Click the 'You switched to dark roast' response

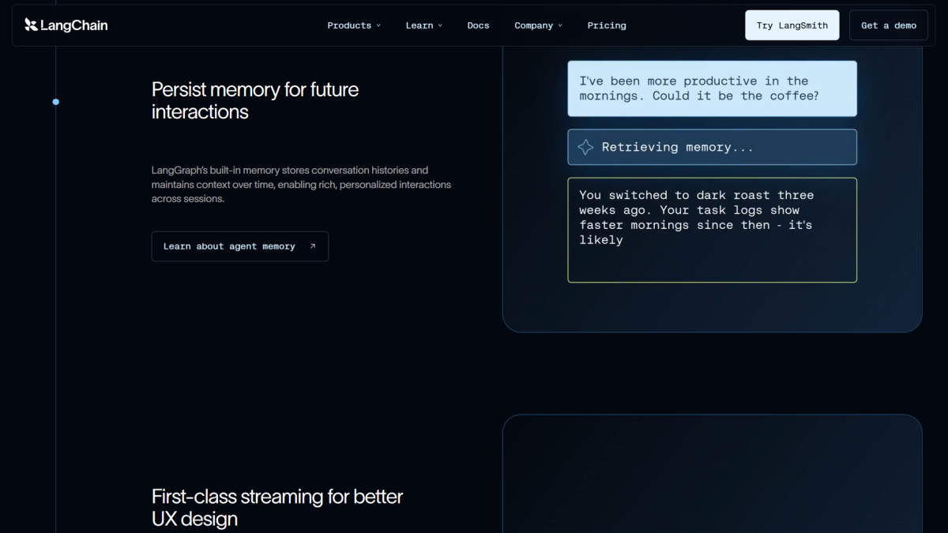712,230
